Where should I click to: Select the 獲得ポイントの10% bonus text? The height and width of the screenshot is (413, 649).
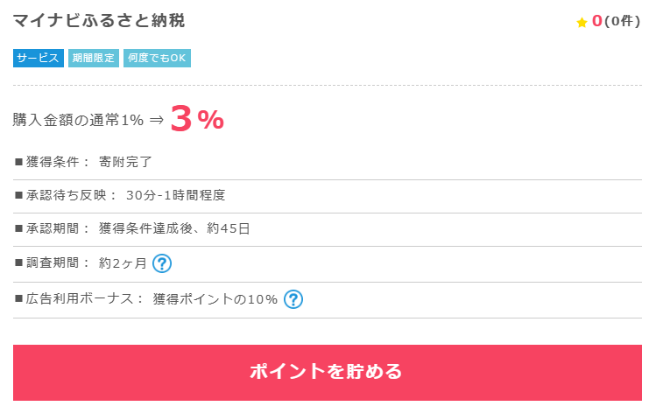[x=215, y=299]
